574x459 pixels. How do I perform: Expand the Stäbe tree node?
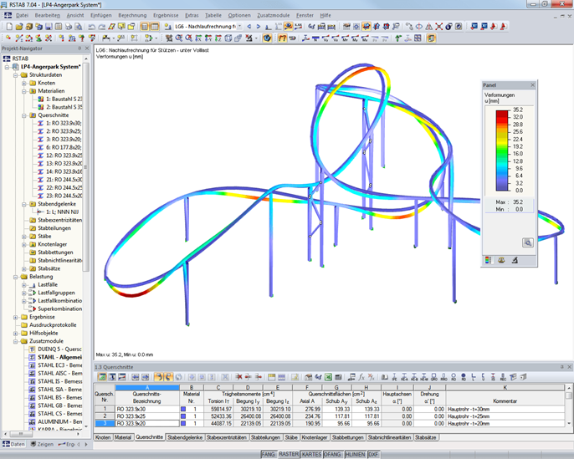(23, 237)
